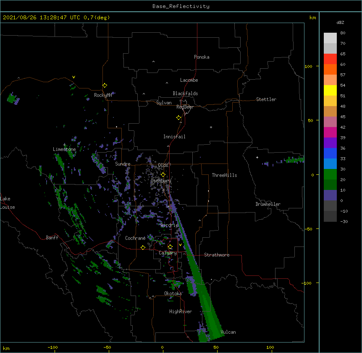Click the yellow marker above the Calgary label
The height and width of the screenshot is (353, 362).
pos(170,247)
